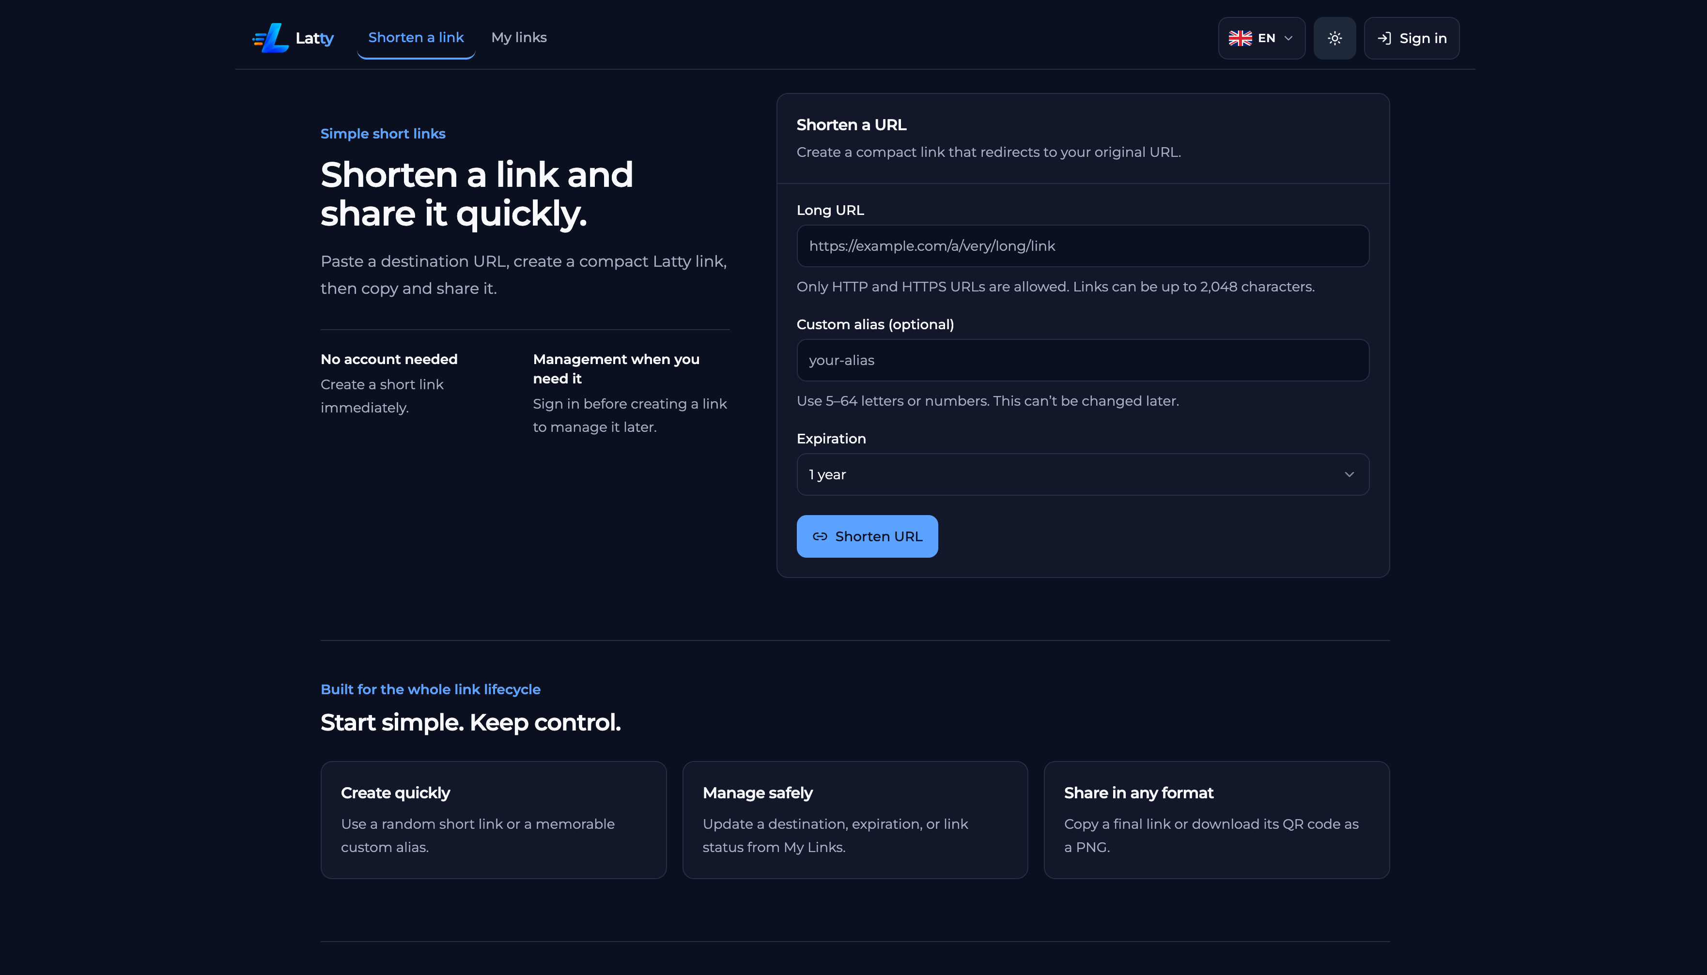Click the Long URL label
The height and width of the screenshot is (975, 1707).
(830, 210)
